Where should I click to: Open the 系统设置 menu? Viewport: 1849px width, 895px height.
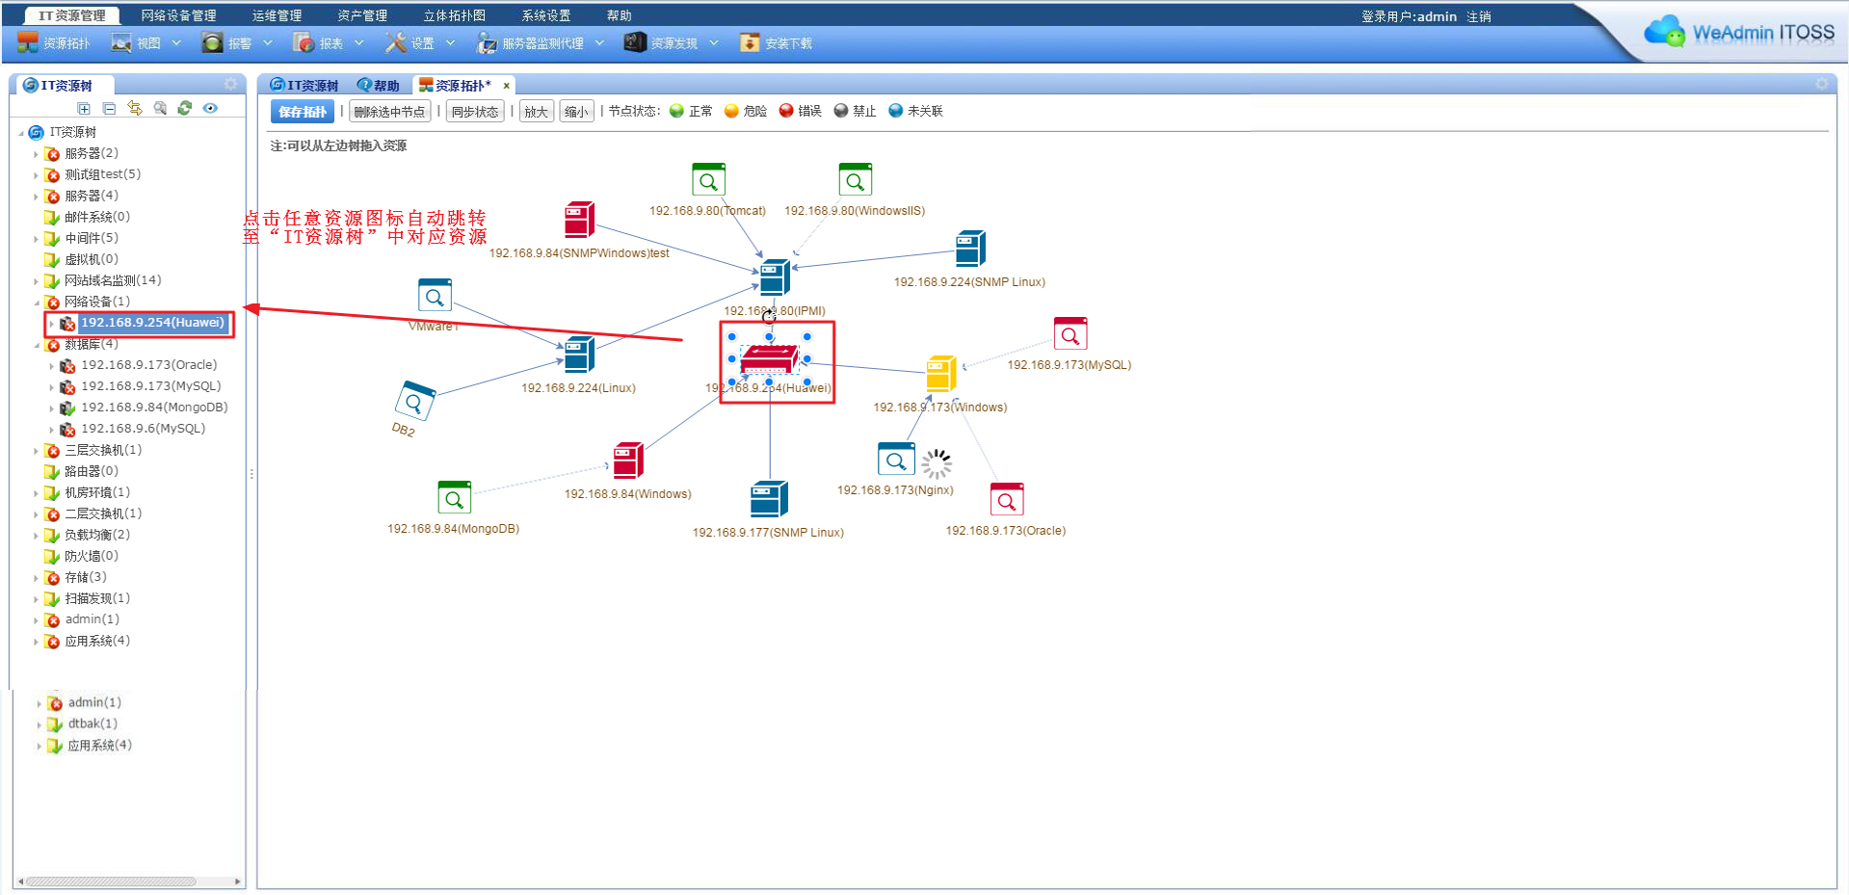tap(546, 15)
